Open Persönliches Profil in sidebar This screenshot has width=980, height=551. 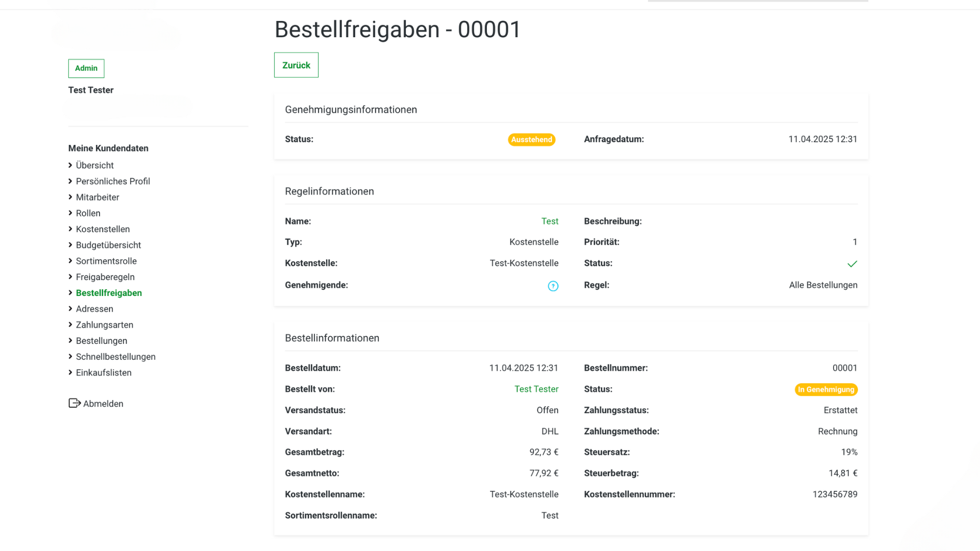point(113,181)
